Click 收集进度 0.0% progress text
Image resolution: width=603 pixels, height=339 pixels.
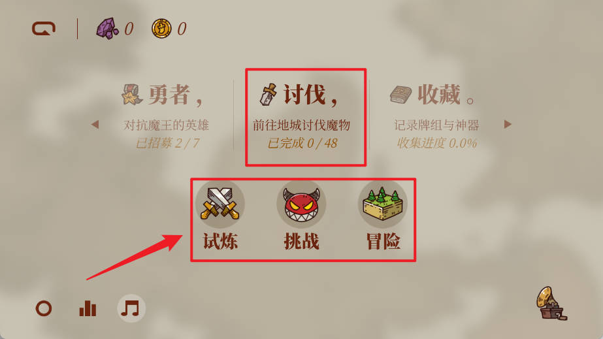click(x=436, y=143)
